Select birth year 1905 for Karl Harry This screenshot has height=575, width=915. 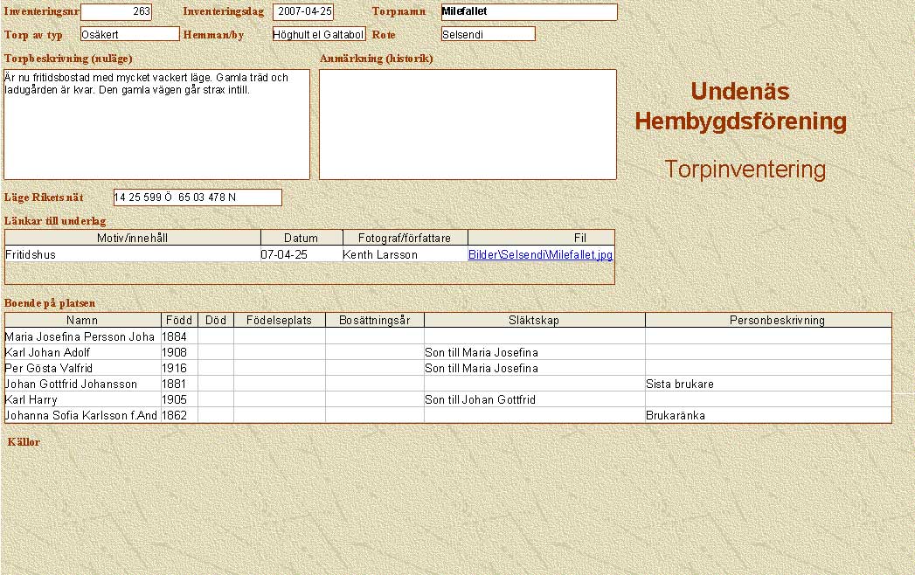[x=178, y=399]
